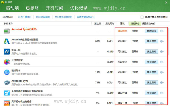Open the 优化记录 tab

click(79, 8)
